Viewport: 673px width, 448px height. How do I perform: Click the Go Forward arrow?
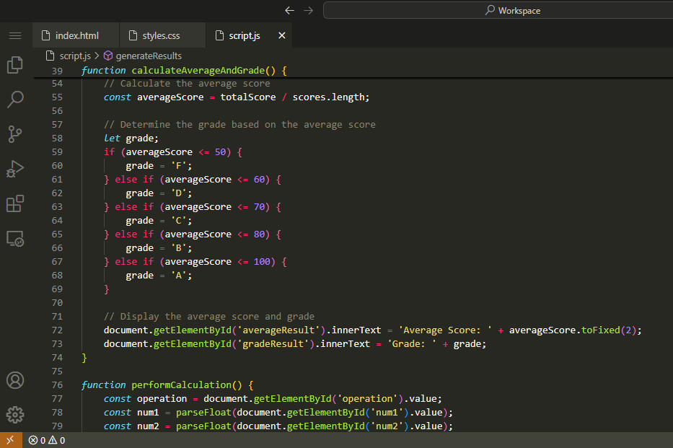tap(309, 11)
